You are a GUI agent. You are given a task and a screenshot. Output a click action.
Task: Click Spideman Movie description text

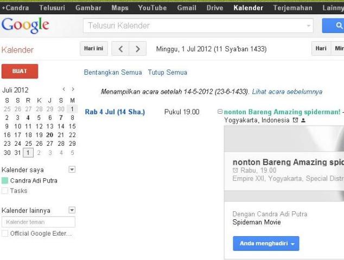pos(257,222)
